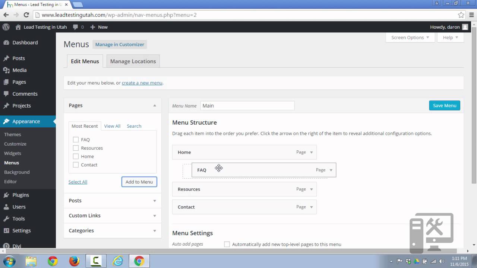Viewport: 477px width, 268px height.
Task: Switch to the View All pages tab
Action: [112, 126]
